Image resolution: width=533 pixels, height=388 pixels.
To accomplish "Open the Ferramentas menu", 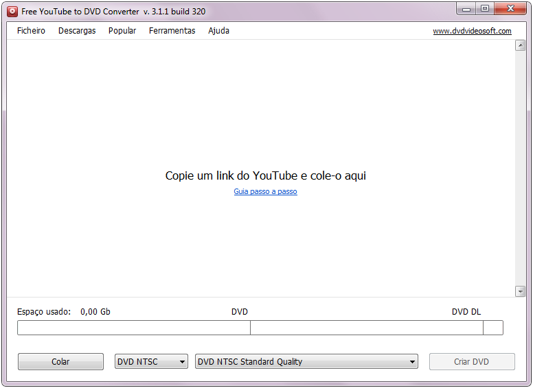I will point(172,31).
